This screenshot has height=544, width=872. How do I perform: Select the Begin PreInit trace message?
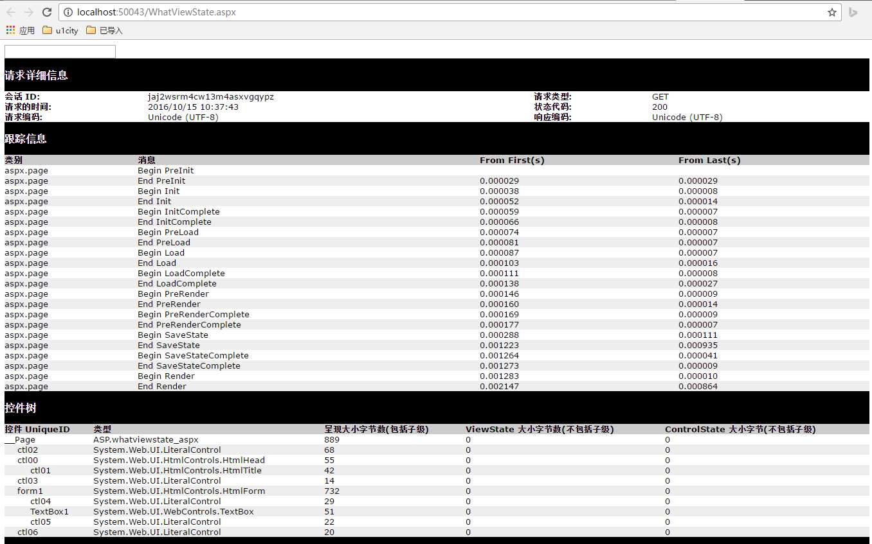click(x=165, y=170)
